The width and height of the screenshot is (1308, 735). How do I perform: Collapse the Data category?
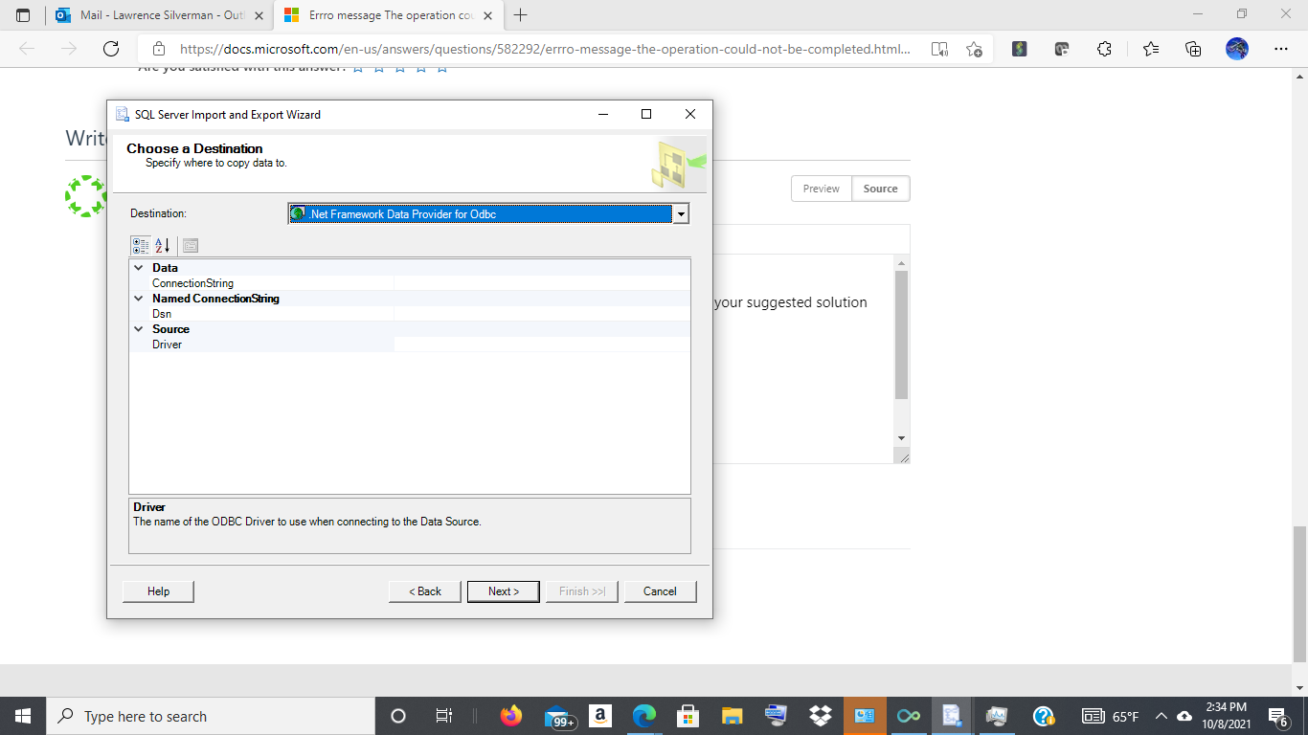(139, 268)
